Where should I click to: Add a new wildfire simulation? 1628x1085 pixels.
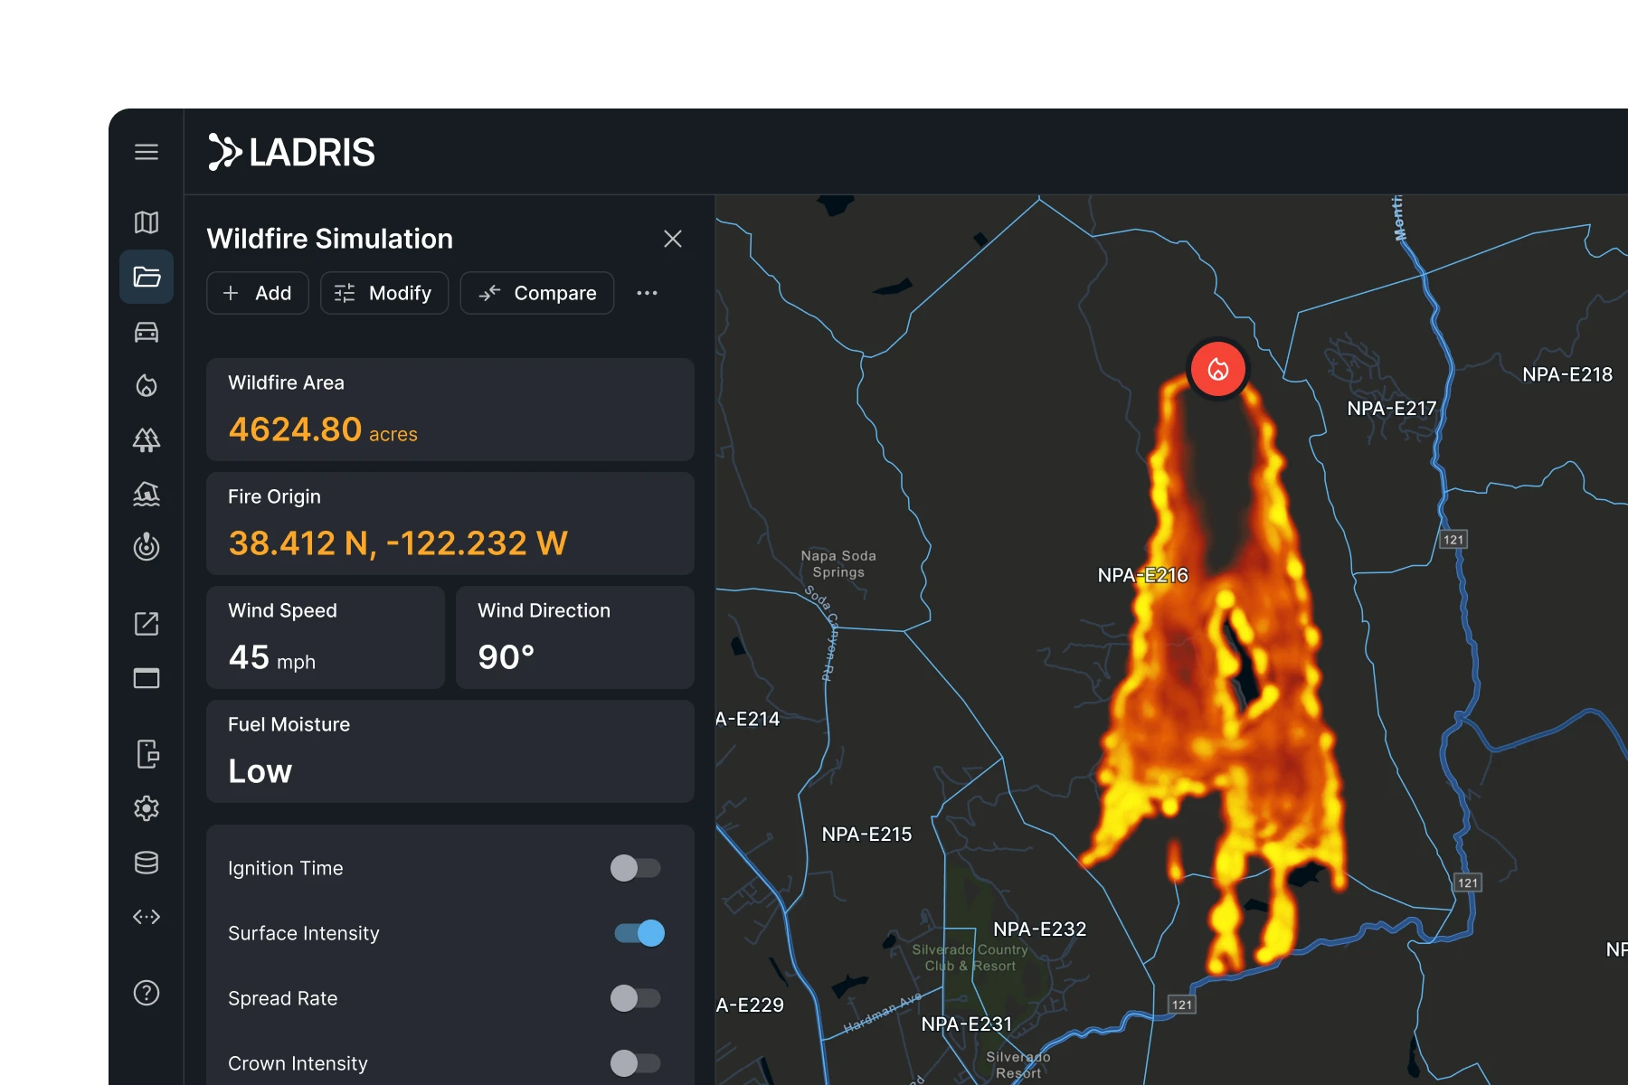click(x=257, y=292)
